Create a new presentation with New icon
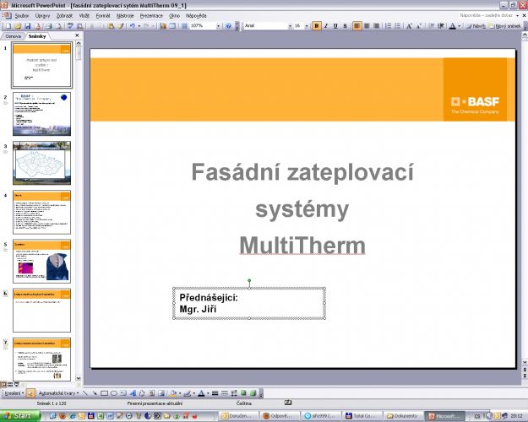The width and height of the screenshot is (528, 422). (8, 26)
